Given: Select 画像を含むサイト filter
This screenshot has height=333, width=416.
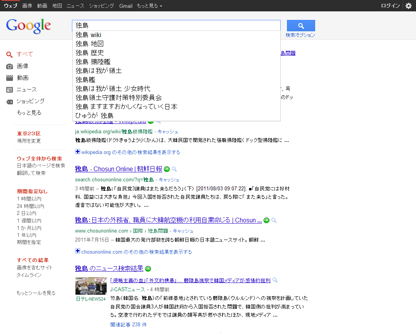Looking at the screenshot, I should (x=34, y=267).
